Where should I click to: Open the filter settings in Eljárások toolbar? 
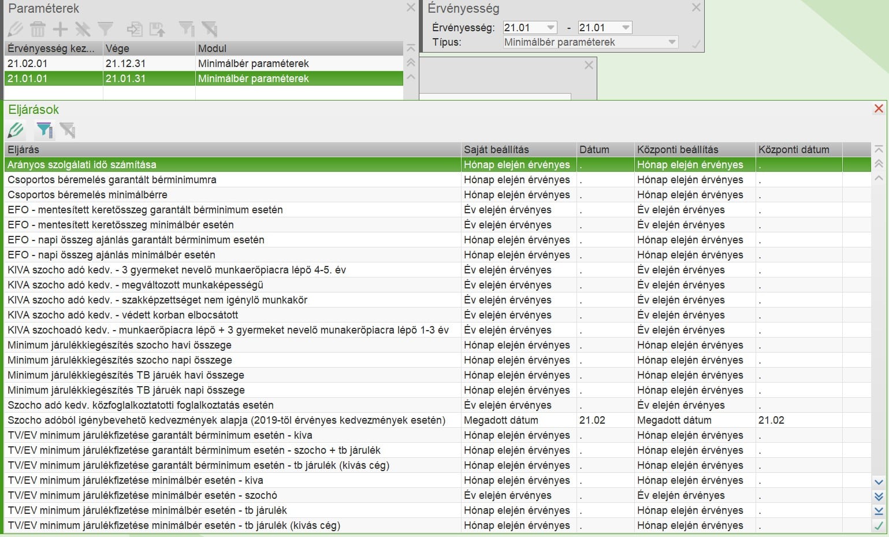pos(44,130)
